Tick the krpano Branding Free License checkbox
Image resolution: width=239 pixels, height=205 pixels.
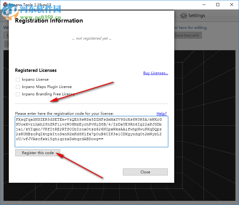point(18,94)
